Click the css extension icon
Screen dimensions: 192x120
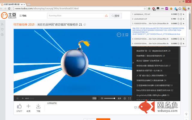coord(162,9)
